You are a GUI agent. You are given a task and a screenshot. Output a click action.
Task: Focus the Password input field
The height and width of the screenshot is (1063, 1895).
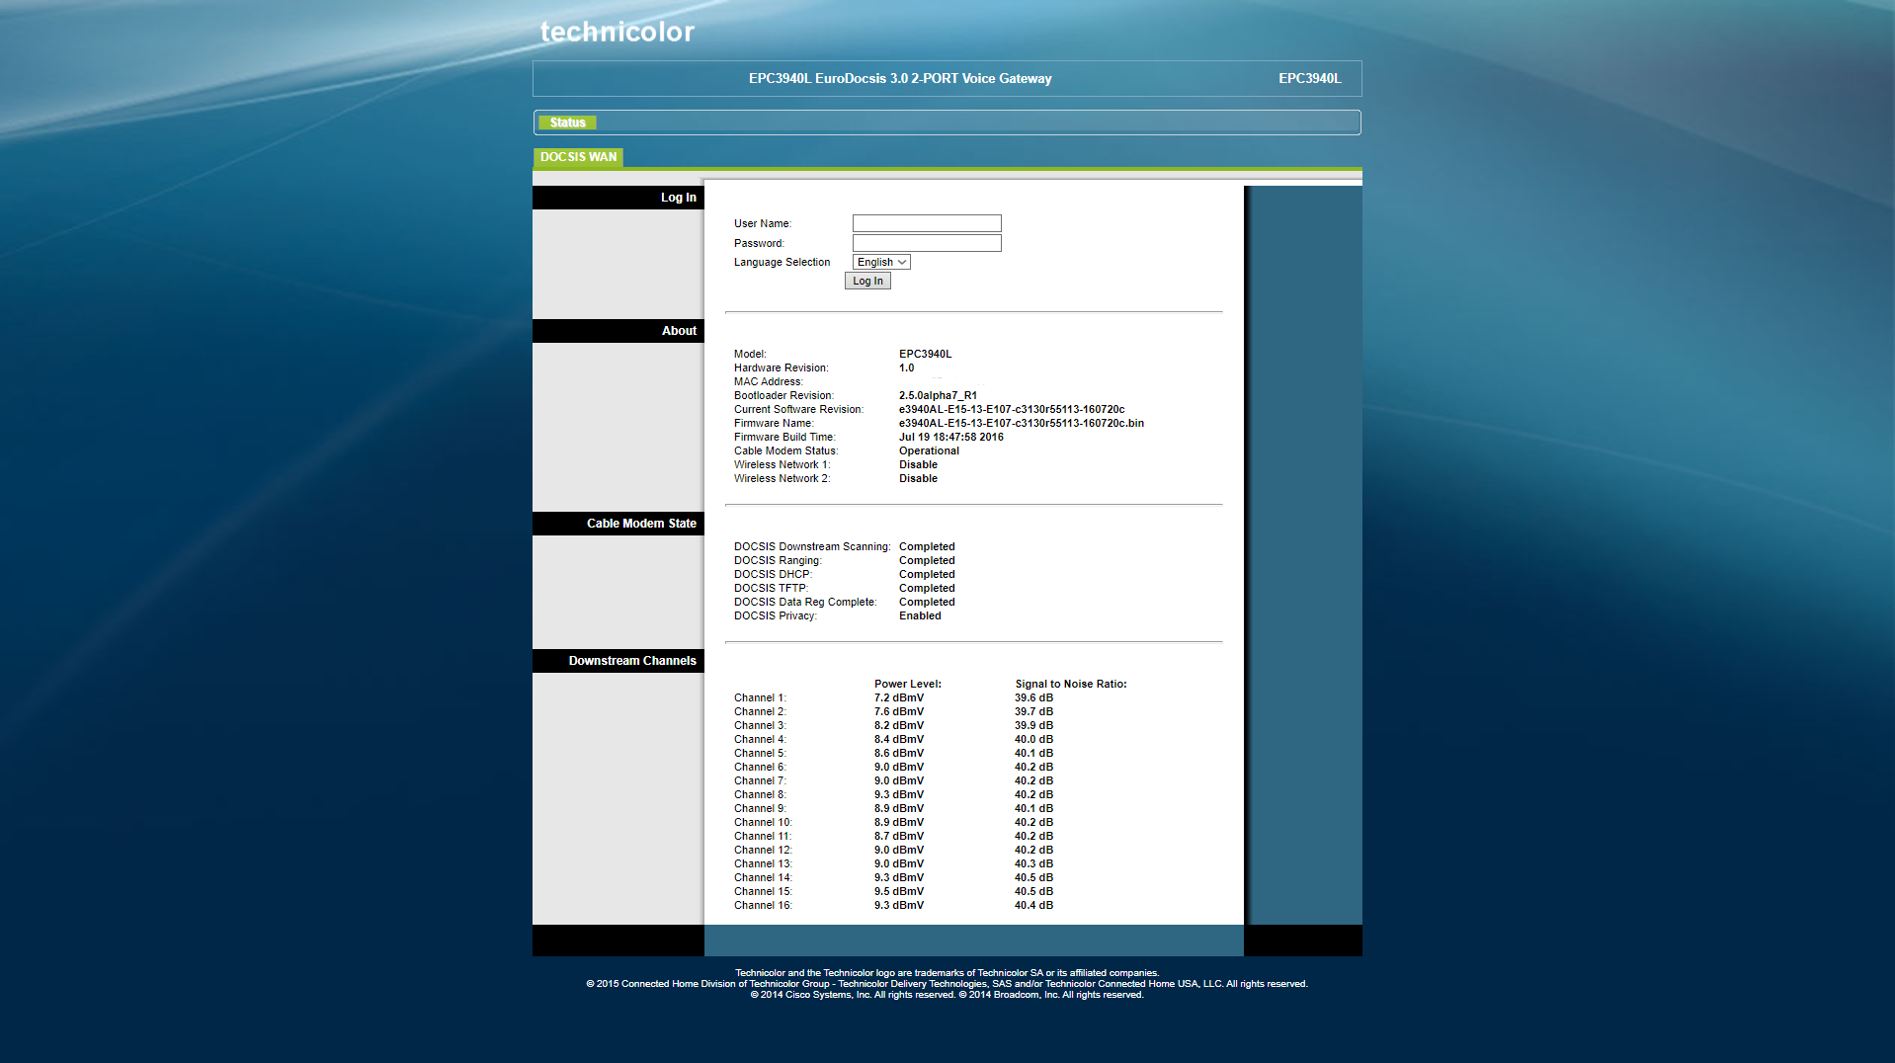click(x=927, y=243)
